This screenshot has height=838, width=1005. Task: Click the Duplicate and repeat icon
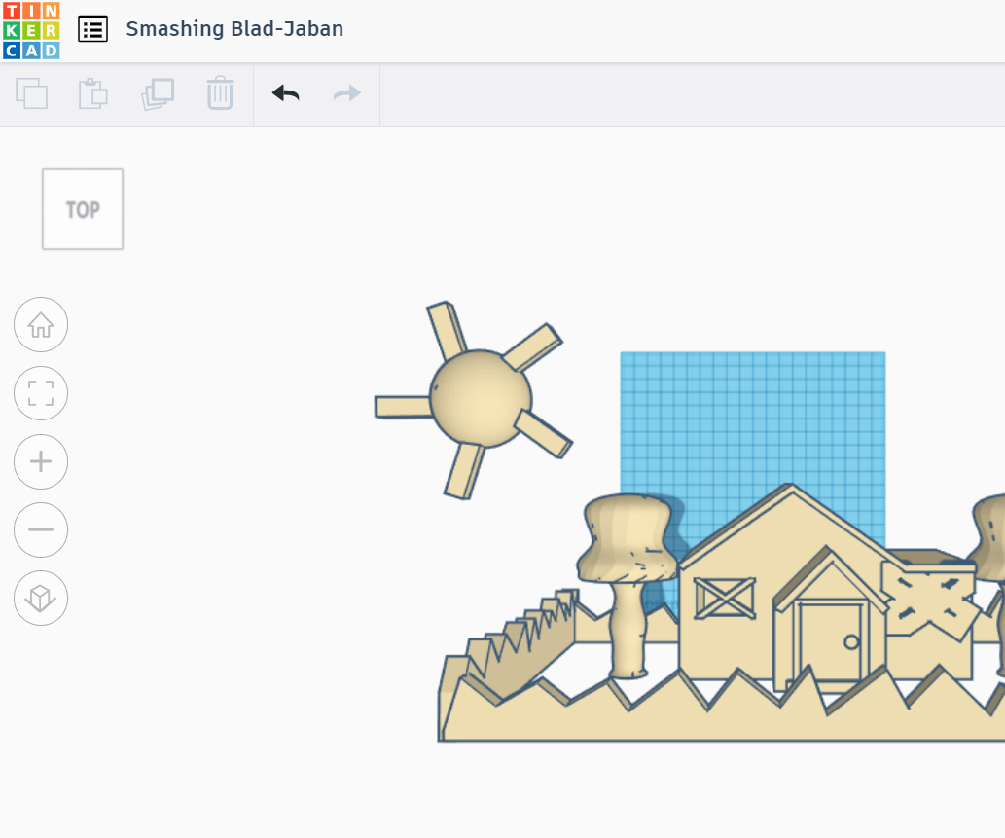coord(158,93)
